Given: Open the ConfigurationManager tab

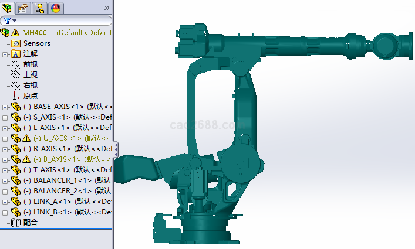Looking at the screenshot, I should [39, 8].
